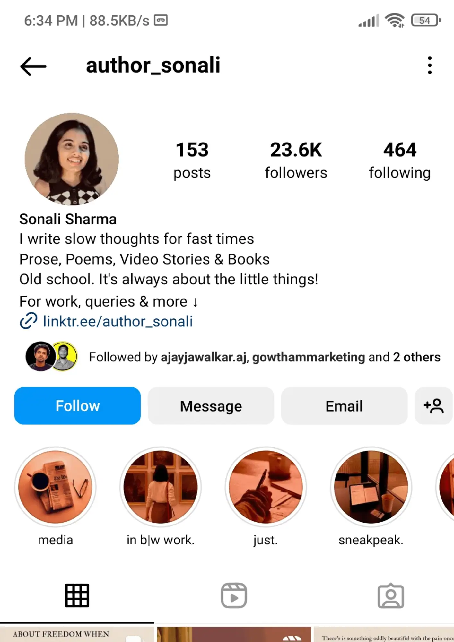Tap the link icon beside linktr.ee
The image size is (454, 642).
(28, 321)
